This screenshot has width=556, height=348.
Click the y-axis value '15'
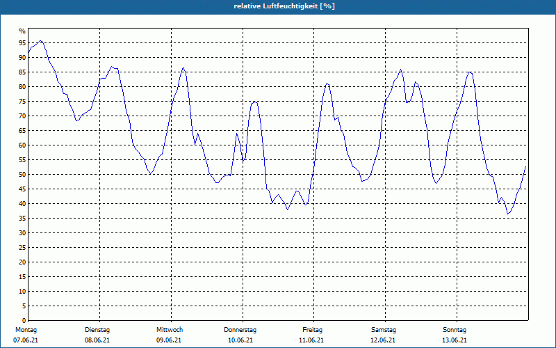tap(22, 276)
